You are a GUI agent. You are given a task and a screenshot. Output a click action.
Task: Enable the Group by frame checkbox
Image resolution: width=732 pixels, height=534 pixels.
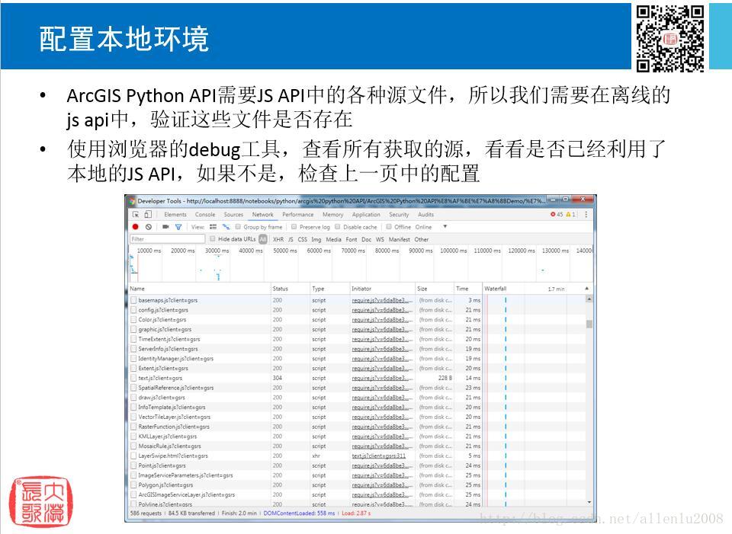(x=238, y=227)
